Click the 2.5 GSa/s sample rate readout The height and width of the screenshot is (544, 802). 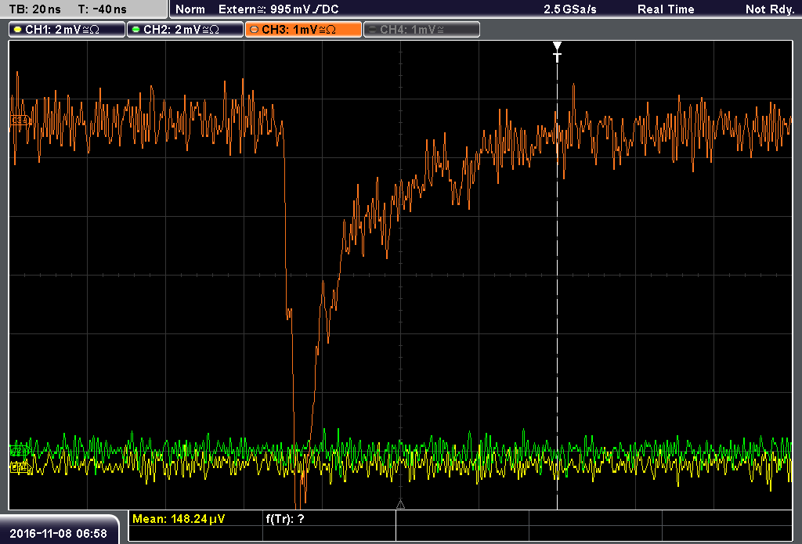[x=570, y=9]
